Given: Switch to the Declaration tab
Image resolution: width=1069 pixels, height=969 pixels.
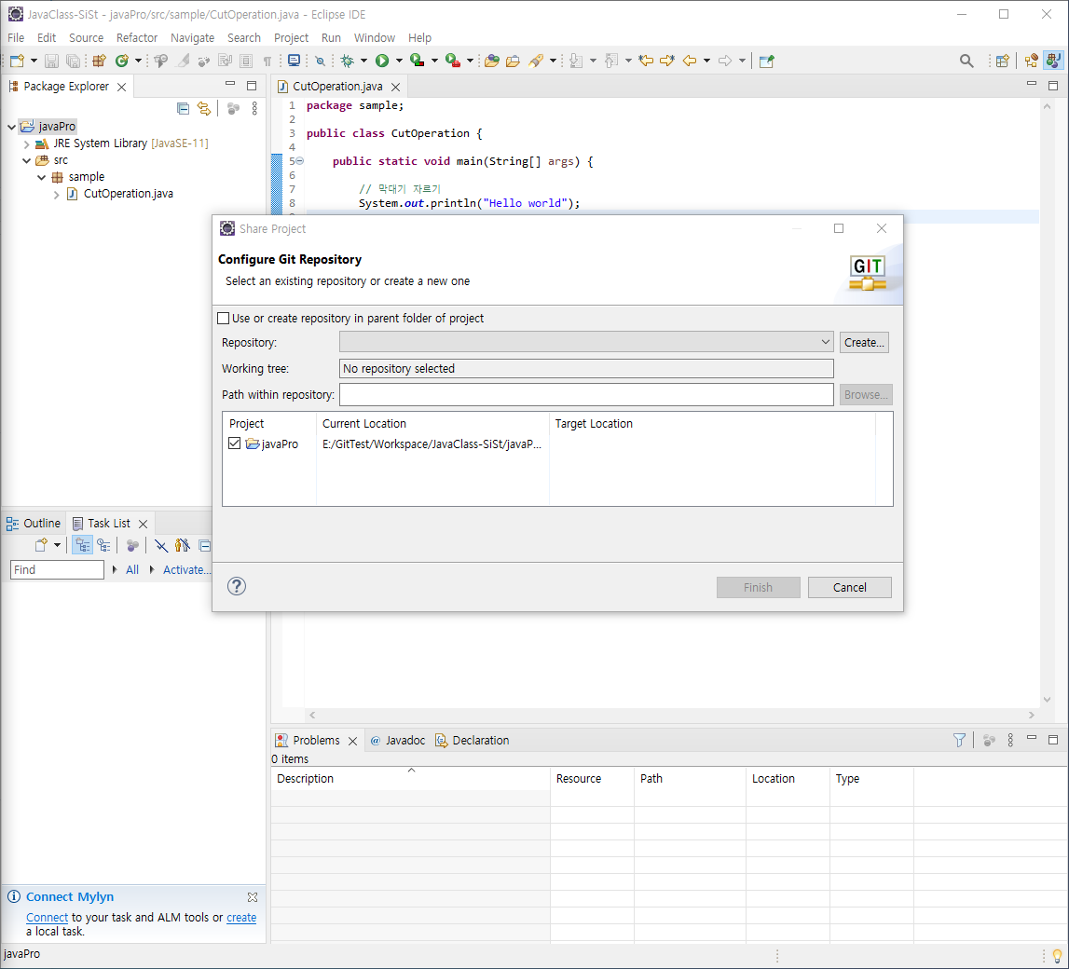Looking at the screenshot, I should 473,740.
